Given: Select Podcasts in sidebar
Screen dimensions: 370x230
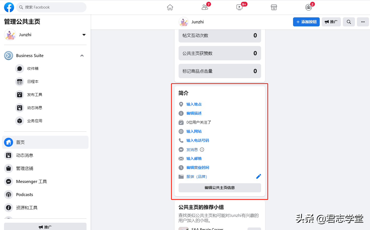Looking at the screenshot, I should pos(45,195).
